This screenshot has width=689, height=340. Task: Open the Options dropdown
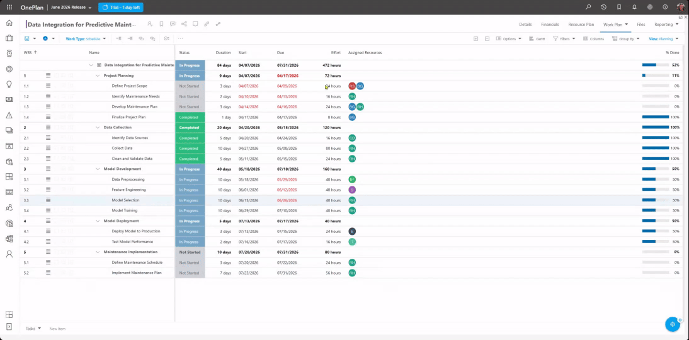(509, 38)
